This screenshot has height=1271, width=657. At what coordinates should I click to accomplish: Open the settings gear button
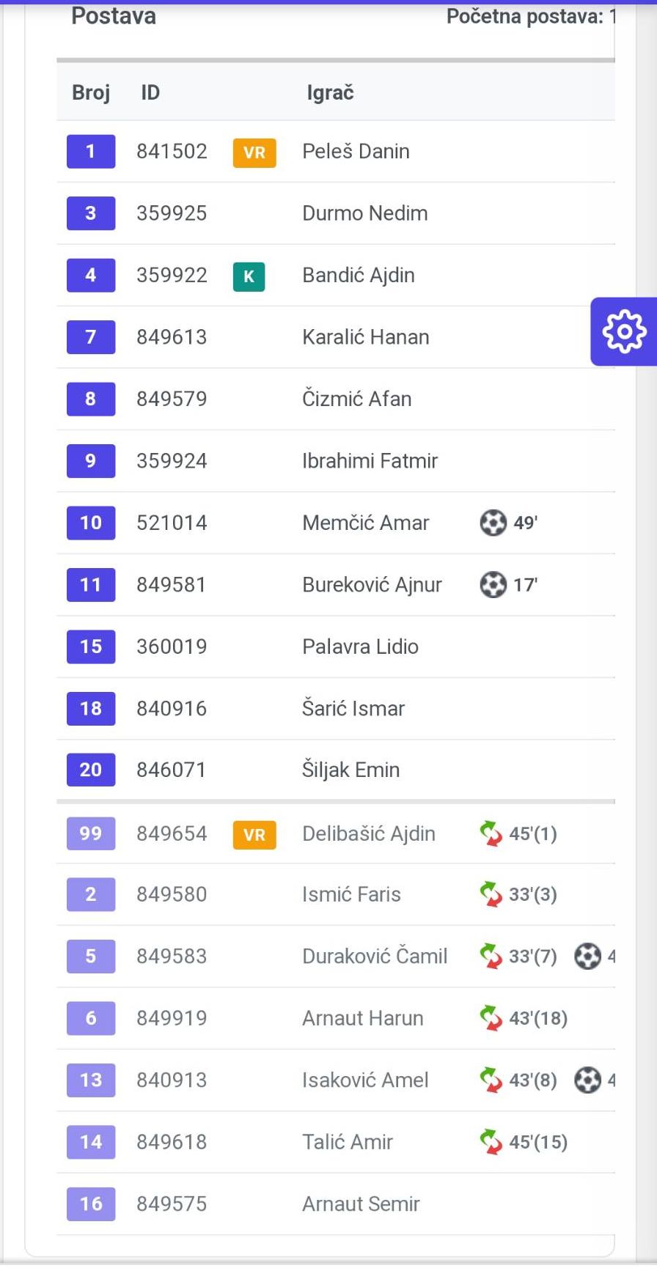click(x=624, y=331)
